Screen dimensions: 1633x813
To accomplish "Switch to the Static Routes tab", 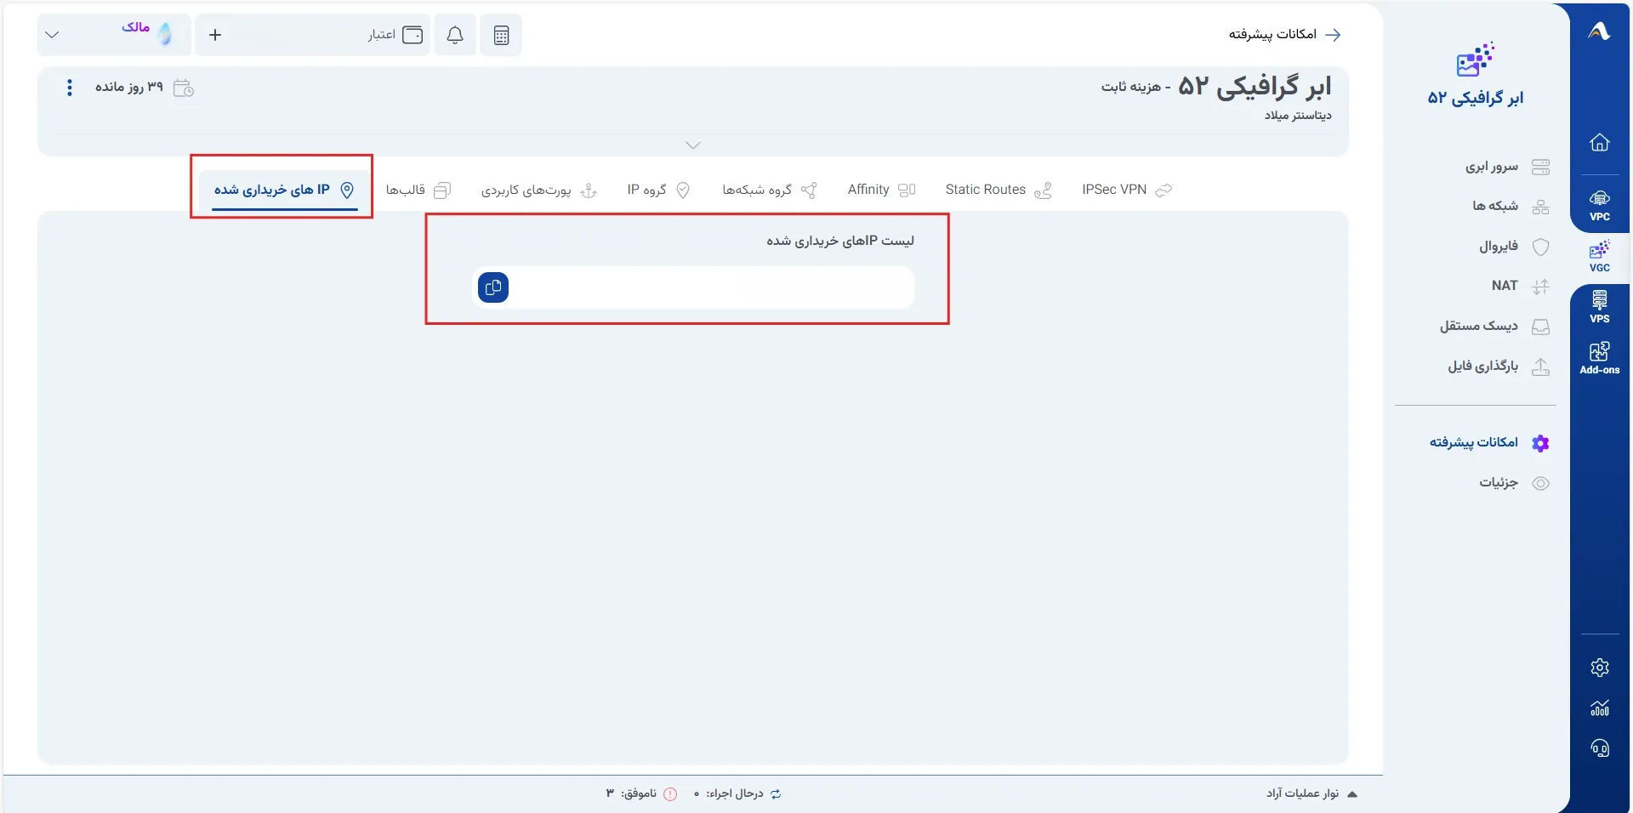I will [999, 190].
